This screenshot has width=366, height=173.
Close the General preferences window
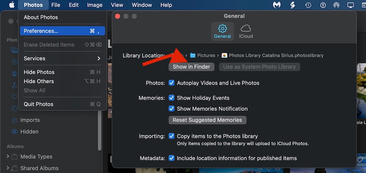pyautogui.click(x=117, y=16)
